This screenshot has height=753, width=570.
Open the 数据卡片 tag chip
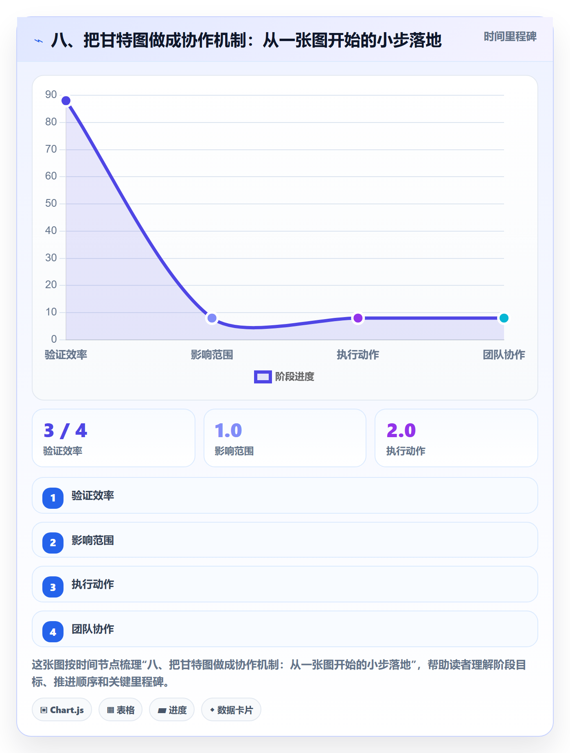click(x=231, y=710)
